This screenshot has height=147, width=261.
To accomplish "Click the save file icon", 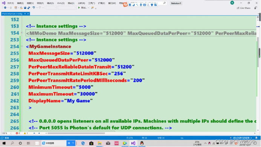I will click(x=25, y=8).
